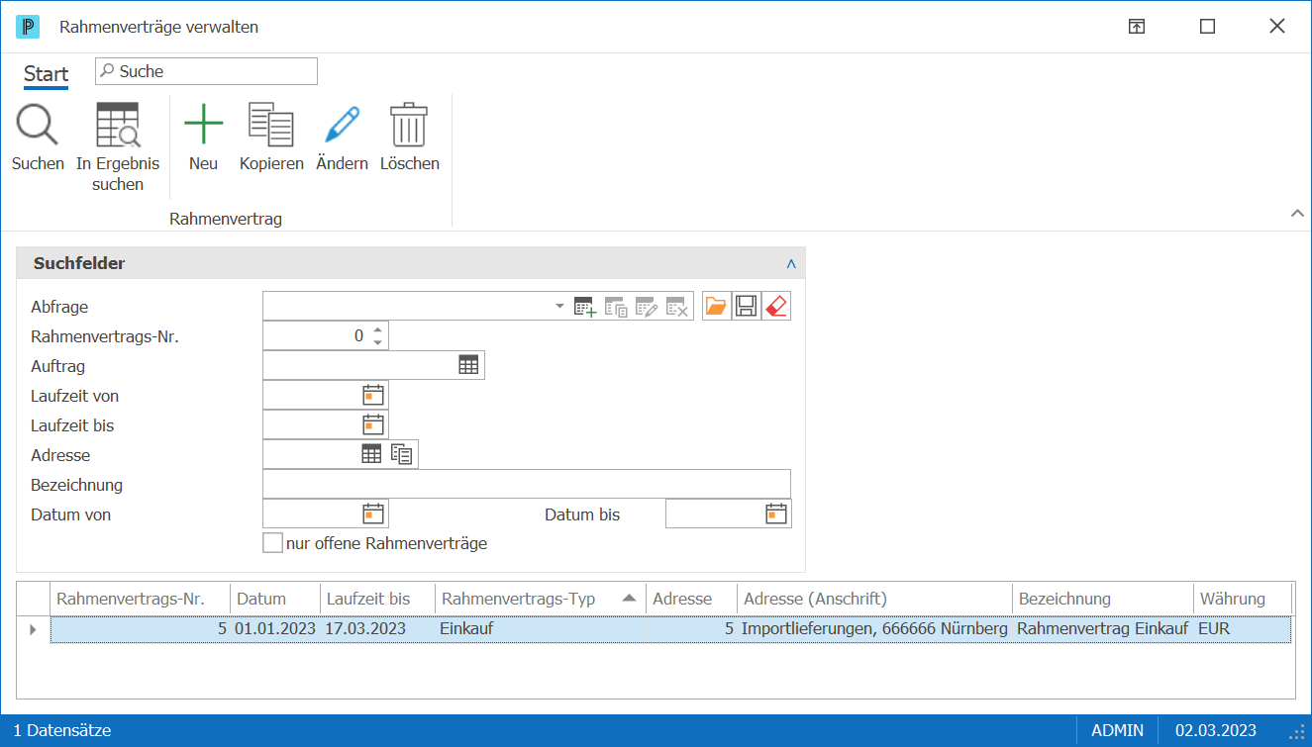
Task: Select the Start ribbon tab
Action: click(47, 73)
